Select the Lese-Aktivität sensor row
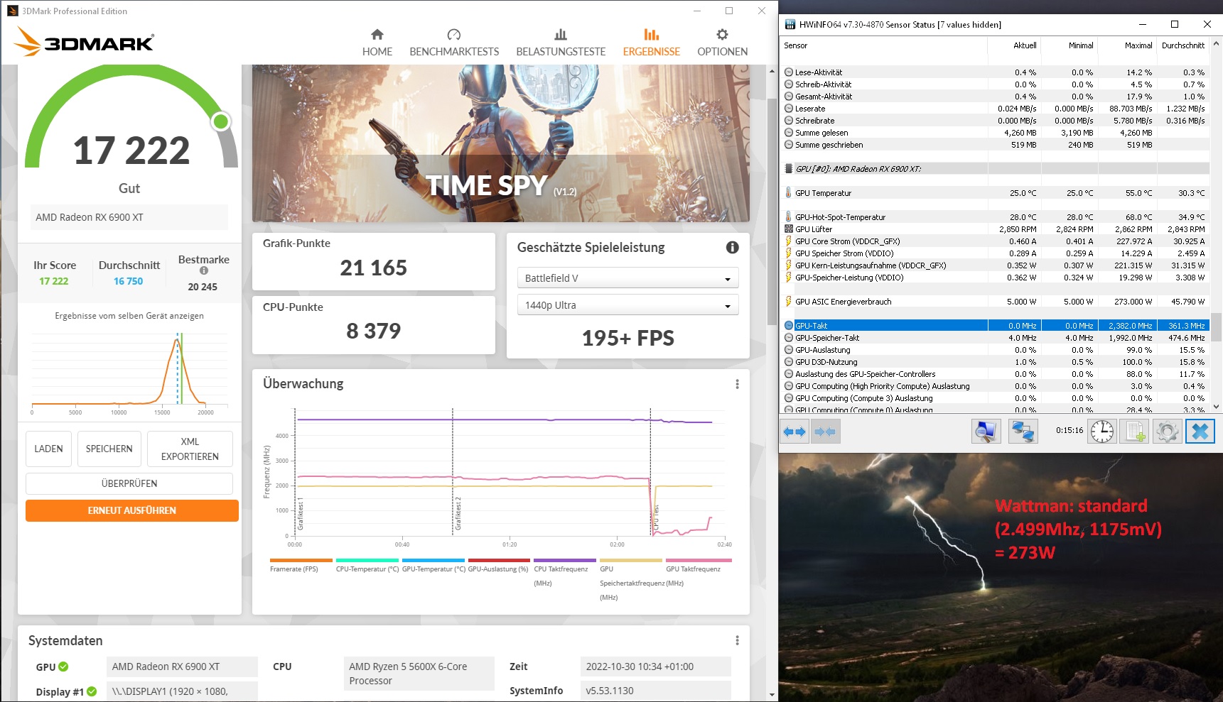The width and height of the screenshot is (1223, 702). coord(996,72)
